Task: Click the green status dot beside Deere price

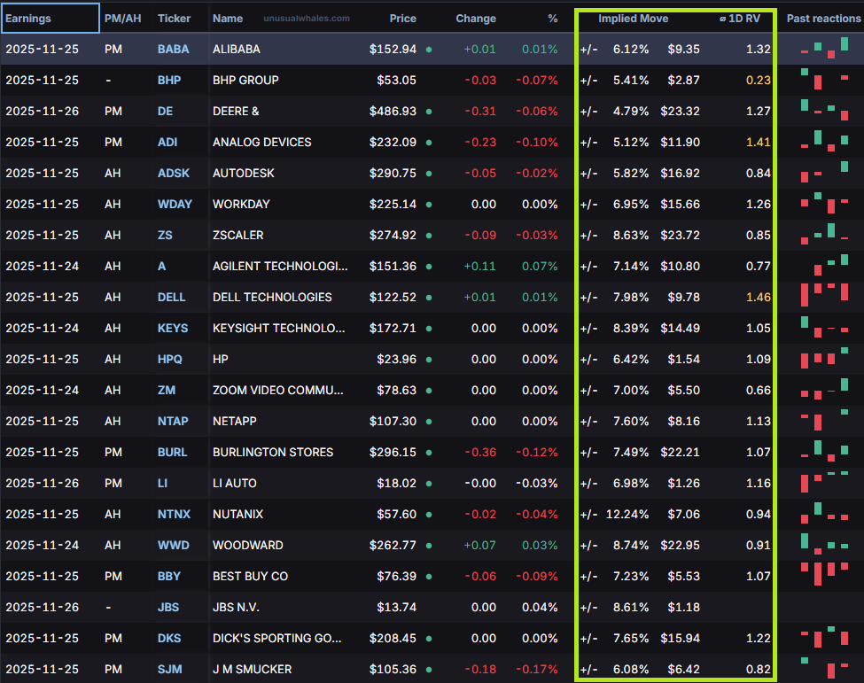Action: 429,112
